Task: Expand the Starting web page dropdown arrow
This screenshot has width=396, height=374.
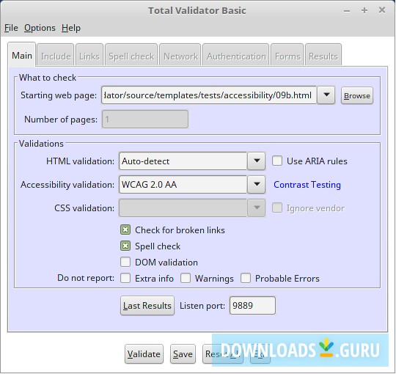Action: click(326, 95)
